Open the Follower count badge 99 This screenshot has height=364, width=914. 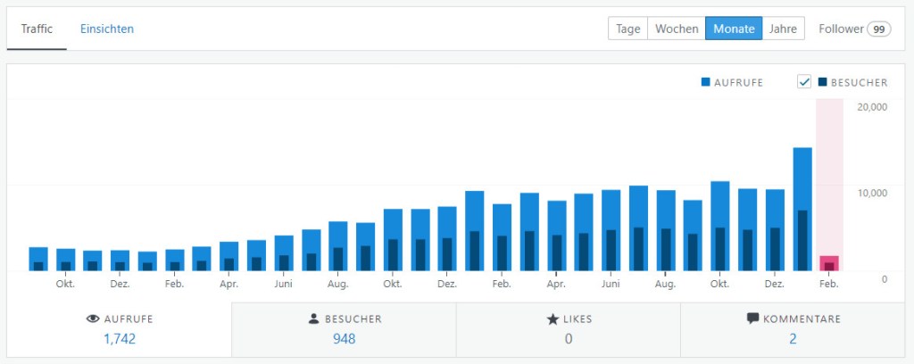tap(879, 29)
